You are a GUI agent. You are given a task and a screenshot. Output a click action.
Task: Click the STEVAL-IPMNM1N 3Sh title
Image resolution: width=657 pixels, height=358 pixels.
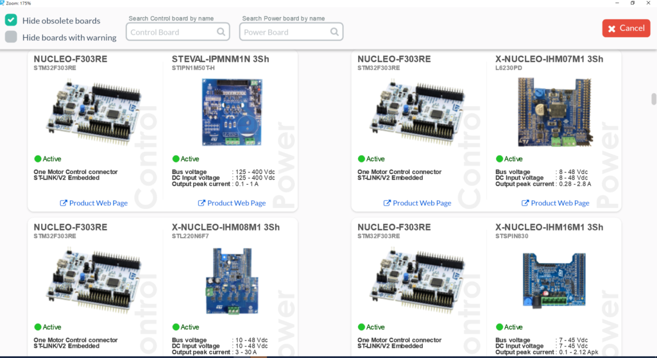(221, 59)
